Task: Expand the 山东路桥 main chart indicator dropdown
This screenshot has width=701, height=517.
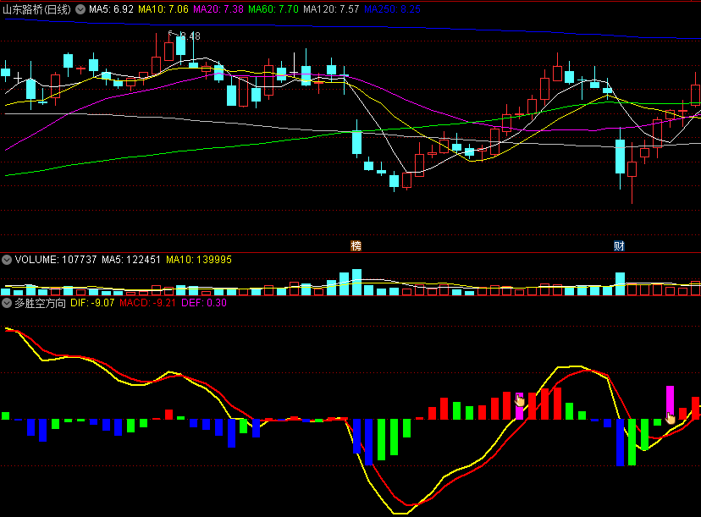Action: pos(80,9)
